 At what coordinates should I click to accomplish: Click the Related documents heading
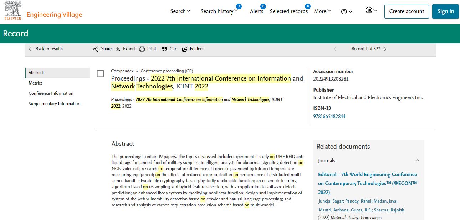(343, 147)
